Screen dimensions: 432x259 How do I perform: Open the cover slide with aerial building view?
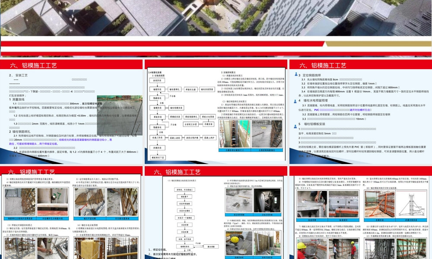coord(216,28)
